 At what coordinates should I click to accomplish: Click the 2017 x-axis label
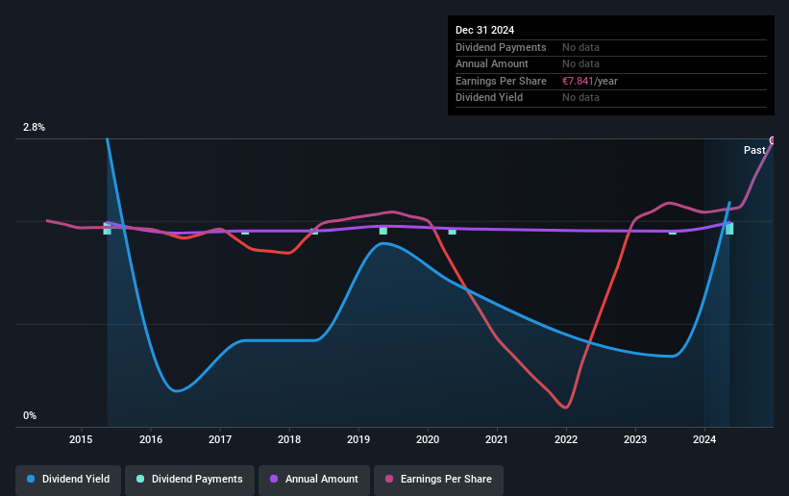pyautogui.click(x=220, y=439)
